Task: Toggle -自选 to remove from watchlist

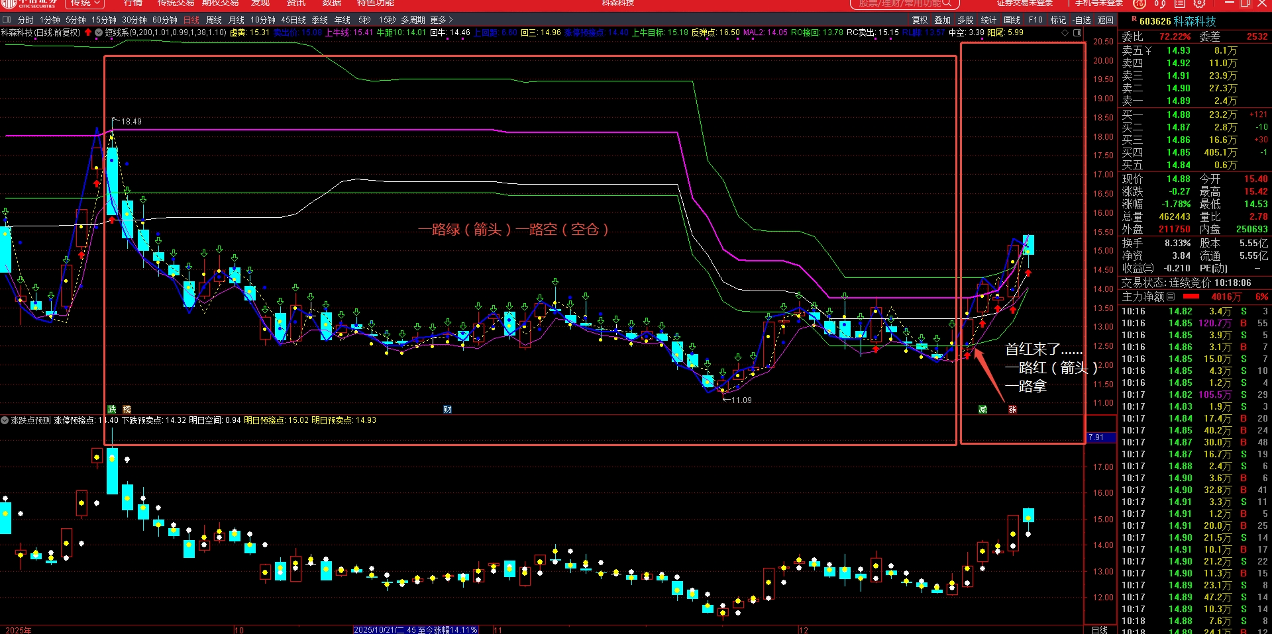Action: pyautogui.click(x=1081, y=20)
